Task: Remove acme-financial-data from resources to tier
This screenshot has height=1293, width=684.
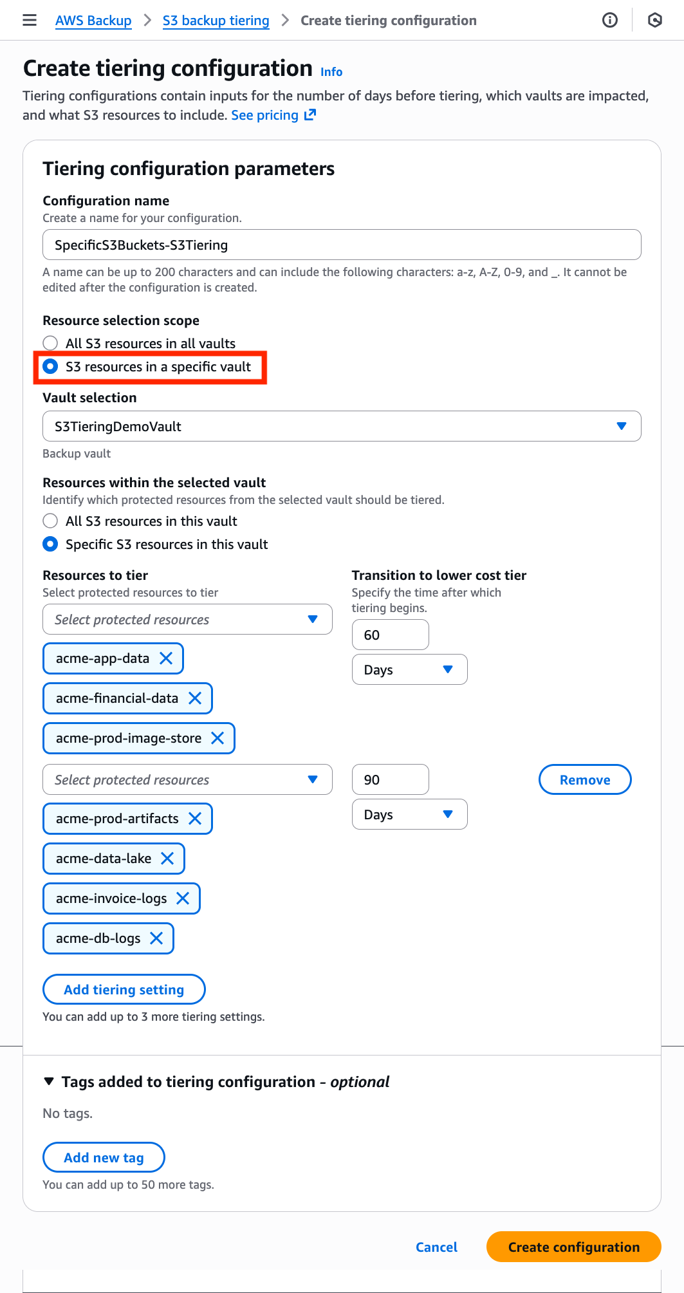Action: pos(194,698)
